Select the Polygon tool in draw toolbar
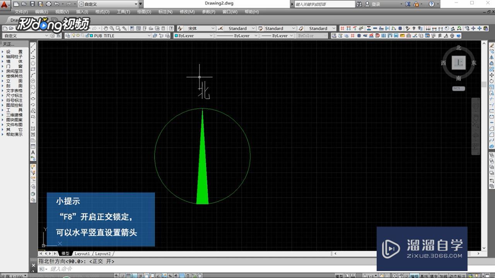 33,63
